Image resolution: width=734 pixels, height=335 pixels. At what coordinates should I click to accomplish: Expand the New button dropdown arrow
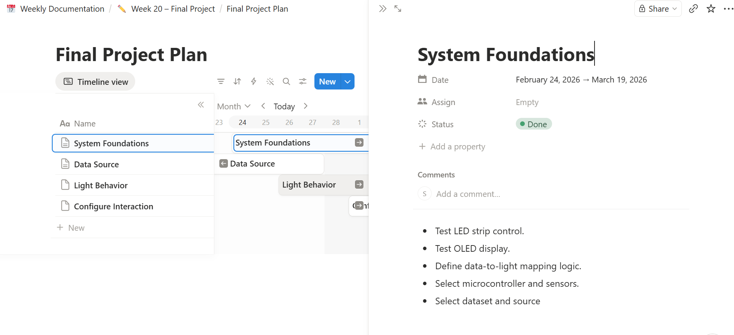[348, 81]
